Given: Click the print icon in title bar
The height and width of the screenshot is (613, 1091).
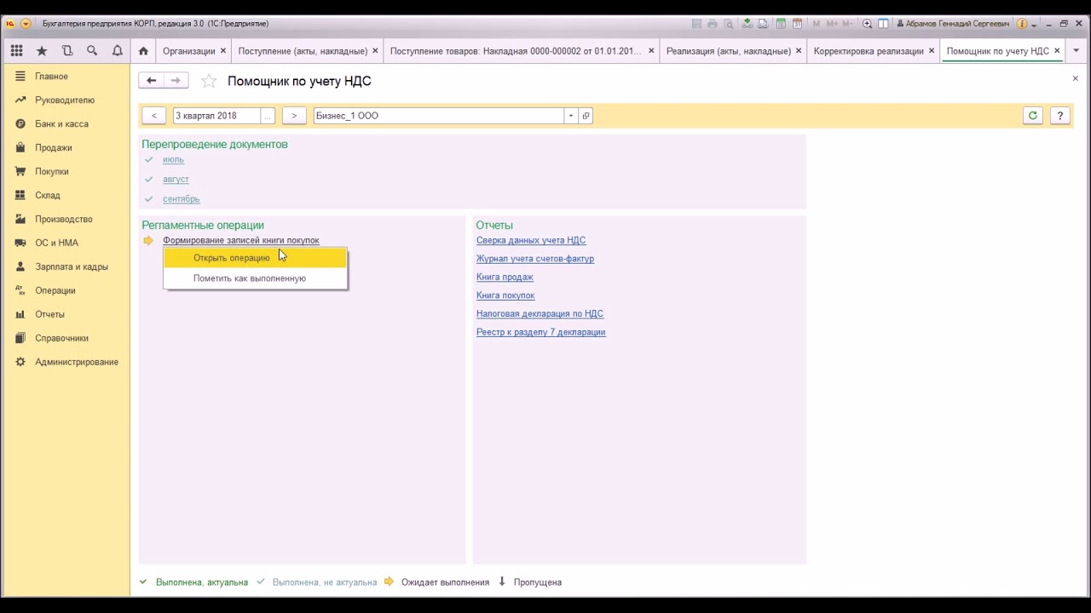Looking at the screenshot, I should tap(713, 24).
